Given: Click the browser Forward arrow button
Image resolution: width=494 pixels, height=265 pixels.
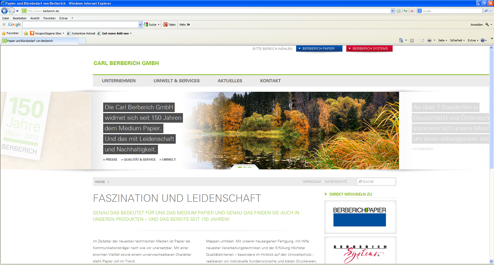Looking at the screenshot, I should [x=12, y=11].
